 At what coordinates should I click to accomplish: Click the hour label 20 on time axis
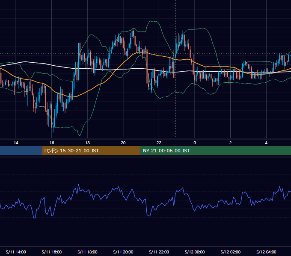[x=123, y=143]
